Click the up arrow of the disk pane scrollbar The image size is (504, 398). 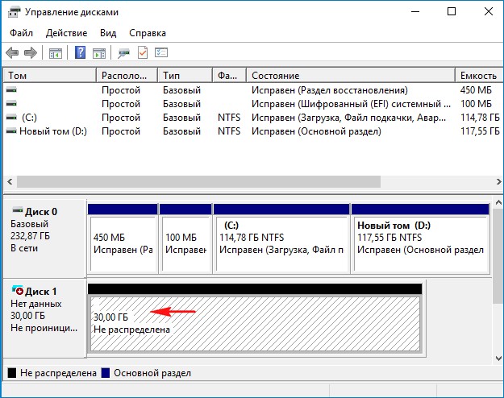click(498, 203)
